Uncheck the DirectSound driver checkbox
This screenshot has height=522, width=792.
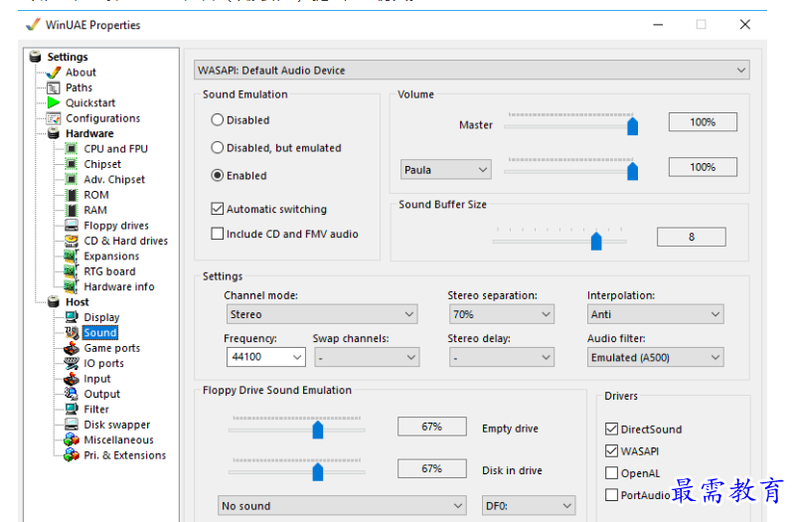point(612,429)
